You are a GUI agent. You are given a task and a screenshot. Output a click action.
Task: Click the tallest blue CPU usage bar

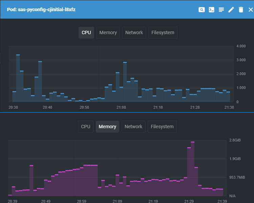[x=18, y=78]
